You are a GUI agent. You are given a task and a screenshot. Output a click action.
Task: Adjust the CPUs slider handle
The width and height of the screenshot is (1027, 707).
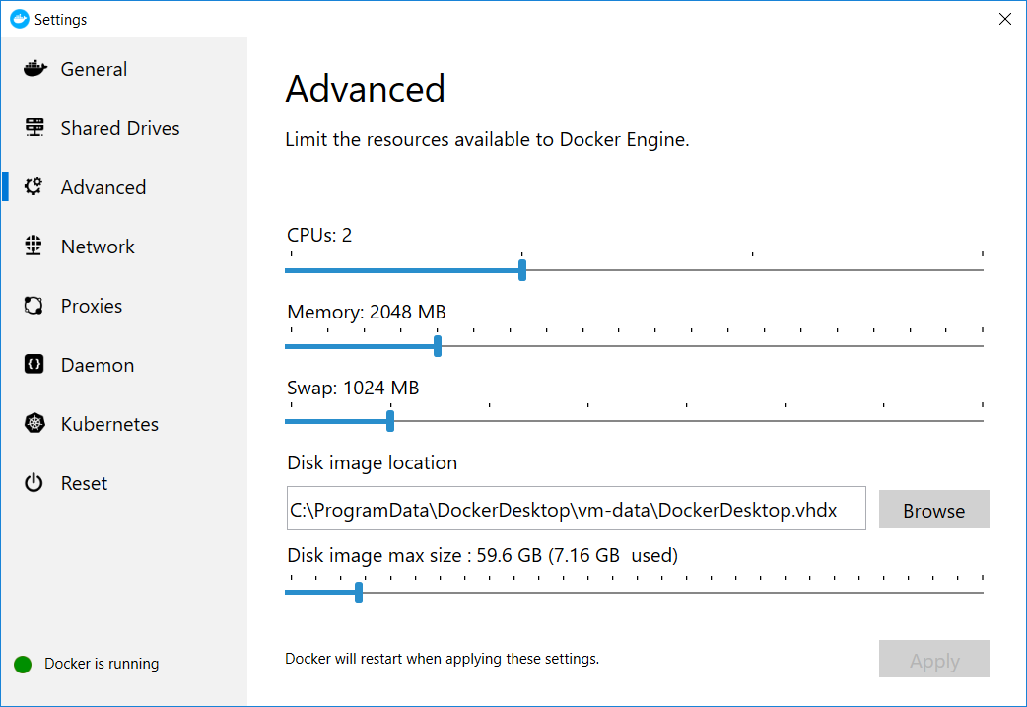point(521,269)
